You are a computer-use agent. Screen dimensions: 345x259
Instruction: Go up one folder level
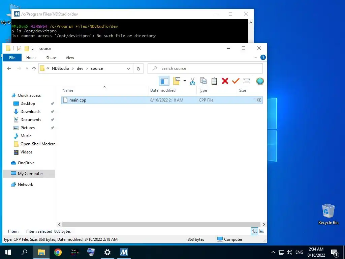pyautogui.click(x=34, y=68)
